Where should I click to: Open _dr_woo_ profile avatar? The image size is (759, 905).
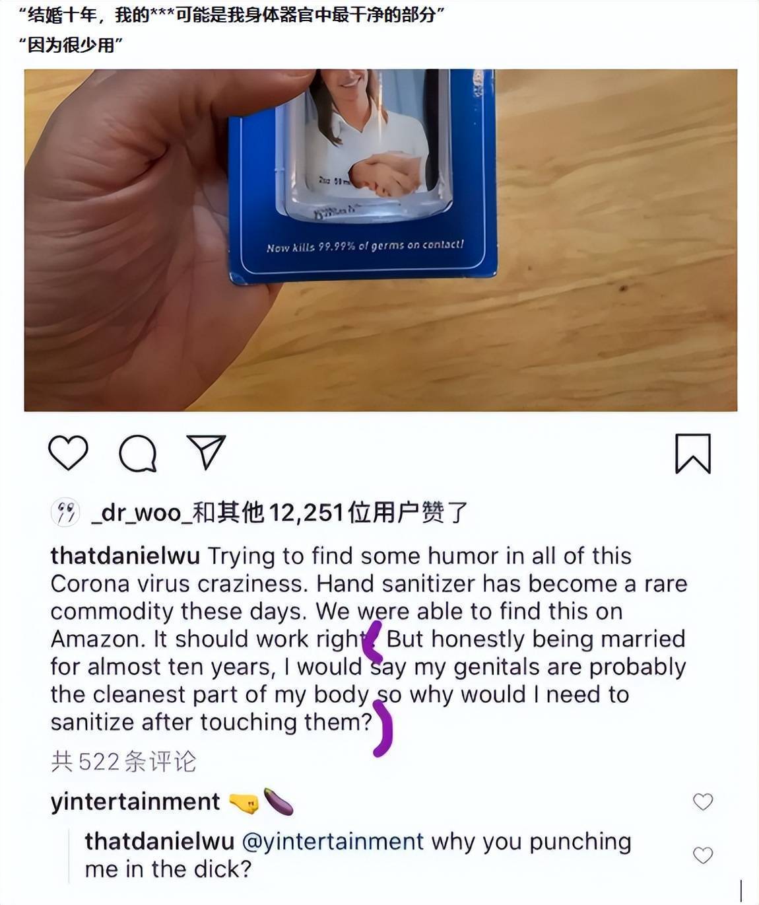coord(65,513)
